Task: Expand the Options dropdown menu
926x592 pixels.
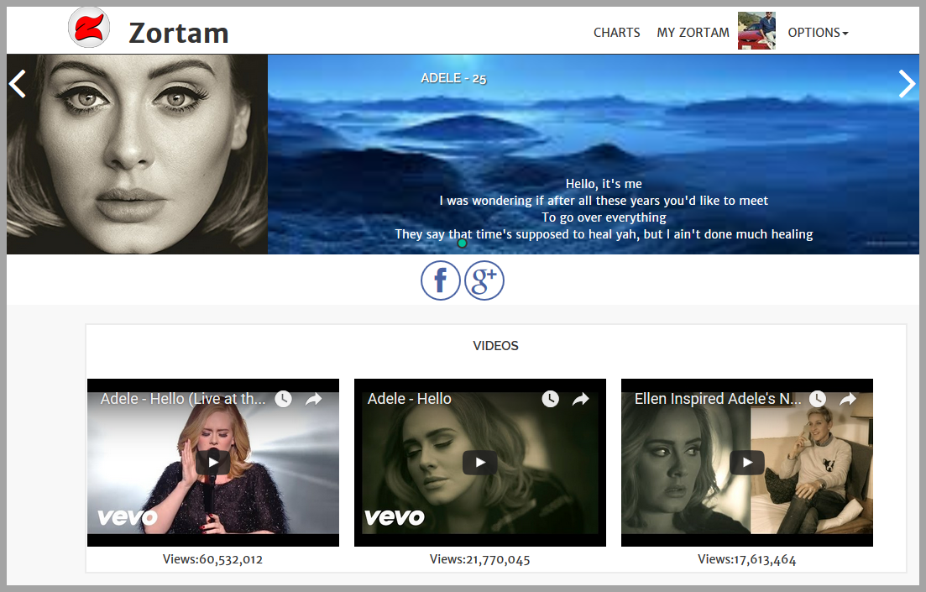Action: point(818,33)
